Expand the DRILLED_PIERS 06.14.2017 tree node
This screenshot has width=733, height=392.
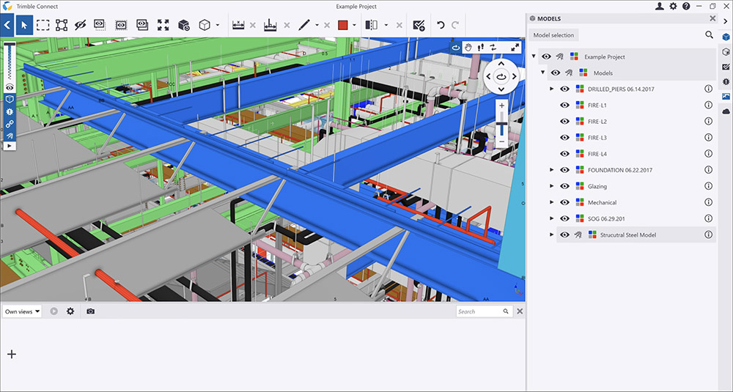[x=552, y=89]
